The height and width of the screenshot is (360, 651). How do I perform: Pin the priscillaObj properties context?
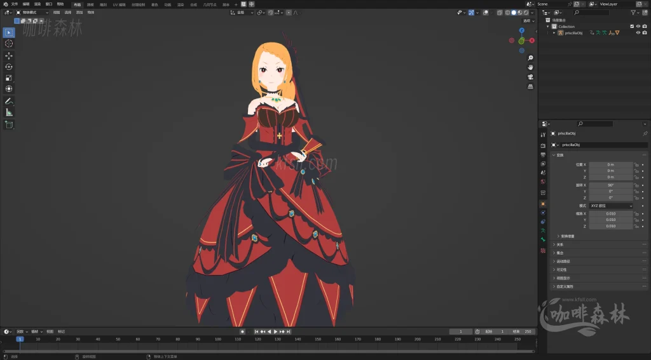(x=645, y=133)
